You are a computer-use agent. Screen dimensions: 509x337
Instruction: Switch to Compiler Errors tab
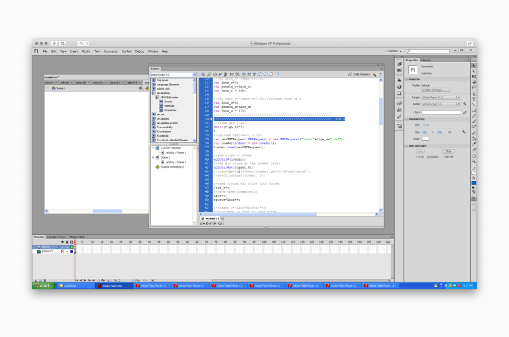[x=57, y=237]
